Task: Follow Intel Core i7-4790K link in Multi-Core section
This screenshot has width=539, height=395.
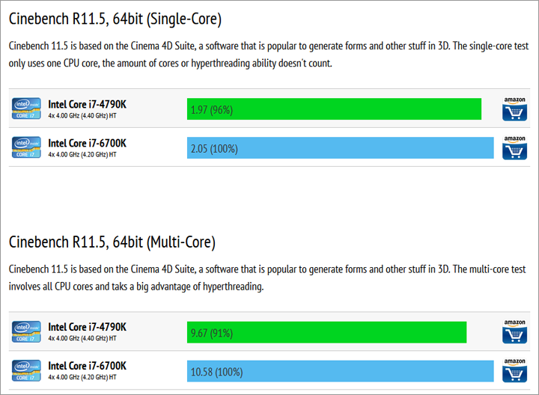Action: (87, 327)
